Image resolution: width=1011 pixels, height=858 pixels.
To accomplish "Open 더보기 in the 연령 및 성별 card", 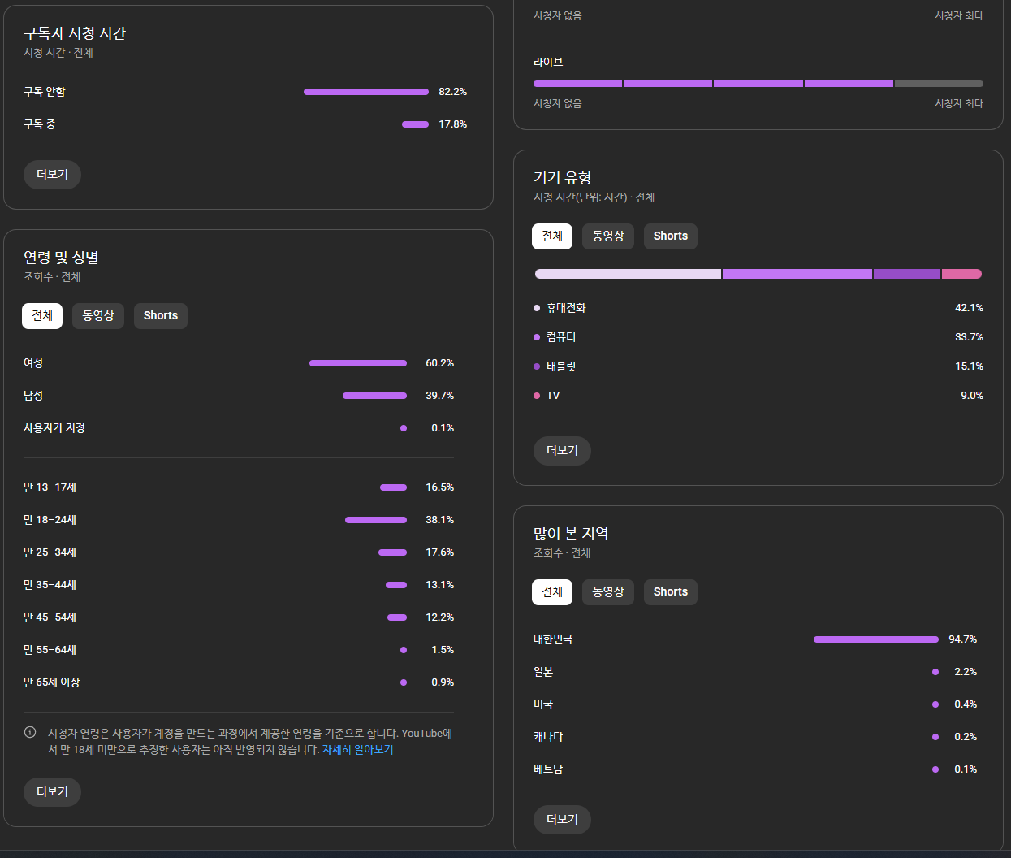I will point(52,792).
